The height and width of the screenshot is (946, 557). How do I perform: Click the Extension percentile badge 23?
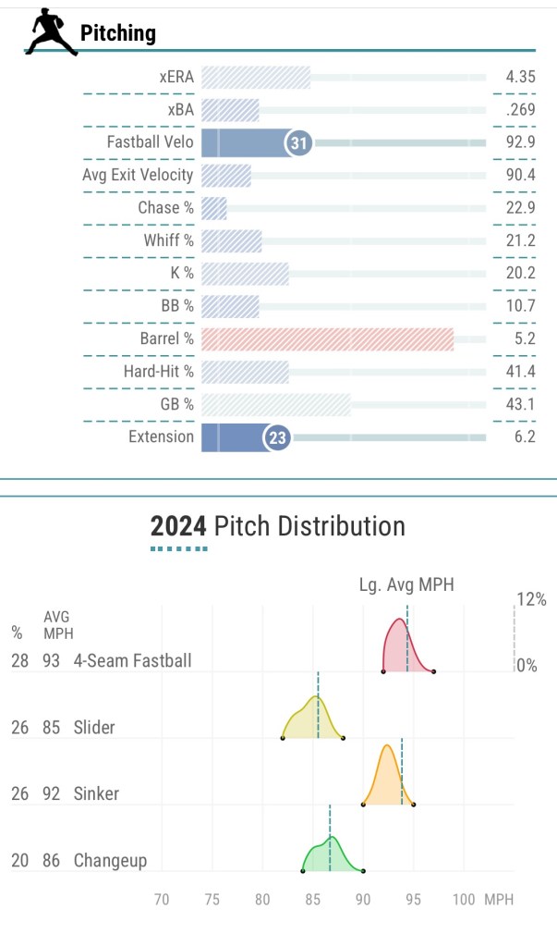click(277, 437)
